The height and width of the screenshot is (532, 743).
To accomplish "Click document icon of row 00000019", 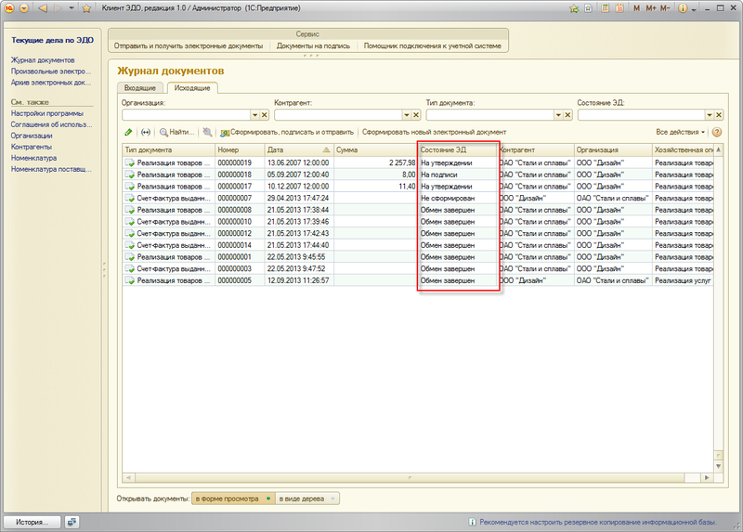I will click(x=130, y=162).
